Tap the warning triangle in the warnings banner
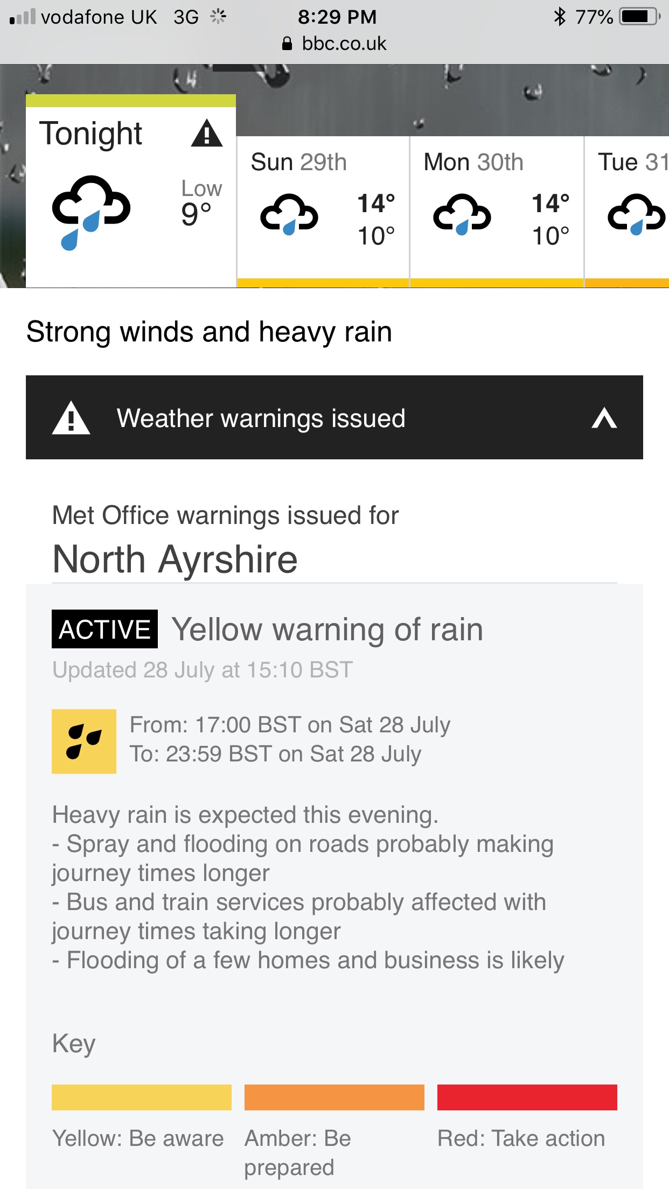 click(x=71, y=418)
